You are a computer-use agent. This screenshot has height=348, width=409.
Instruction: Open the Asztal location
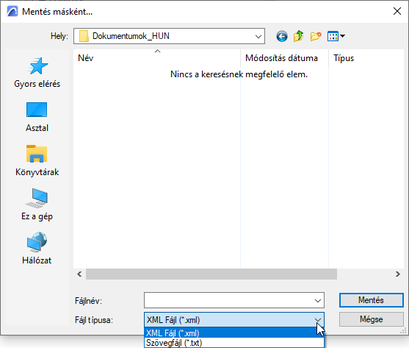pos(37,117)
